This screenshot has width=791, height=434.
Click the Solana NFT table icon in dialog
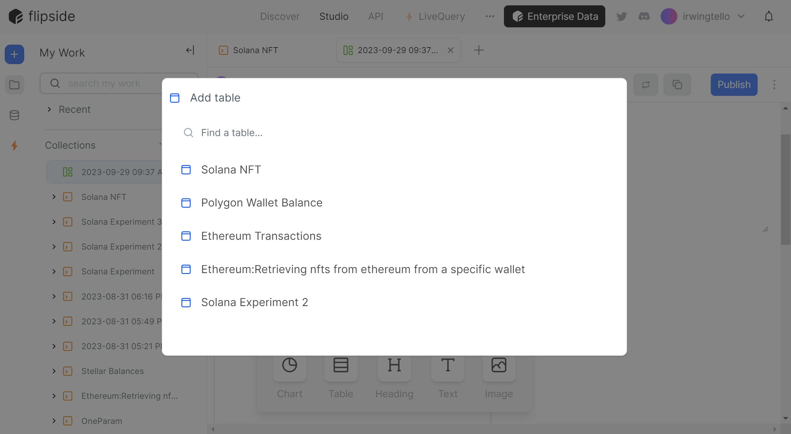tap(186, 170)
